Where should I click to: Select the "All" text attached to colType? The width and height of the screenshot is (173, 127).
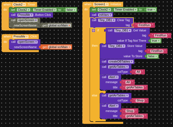(138, 72)
